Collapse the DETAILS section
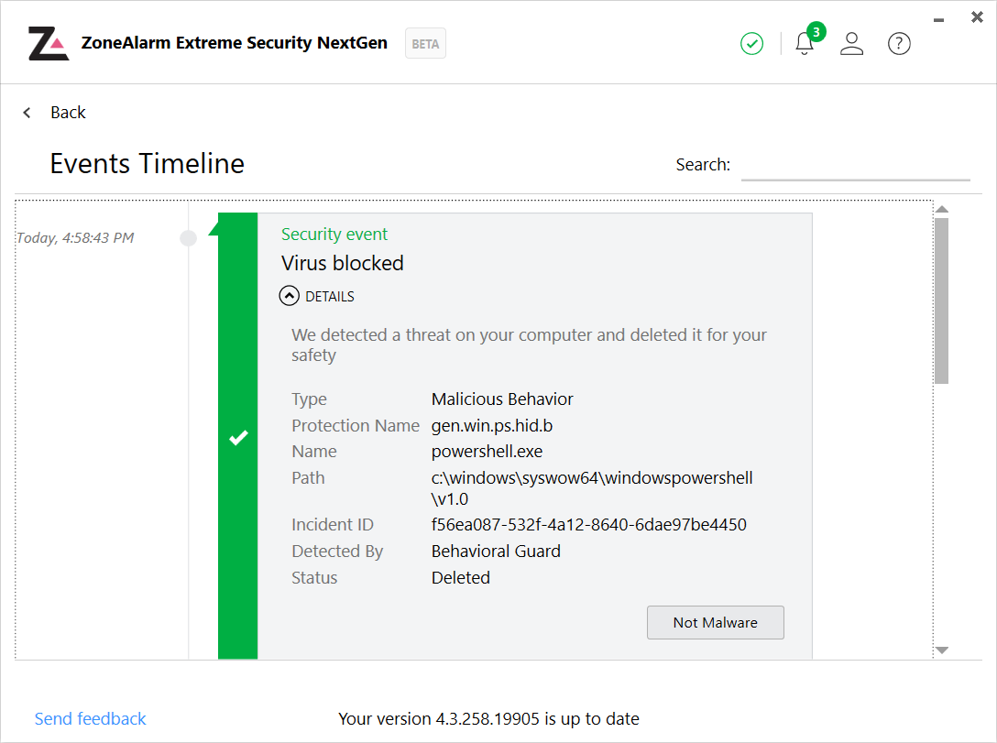Image resolution: width=997 pixels, height=743 pixels. [x=290, y=296]
